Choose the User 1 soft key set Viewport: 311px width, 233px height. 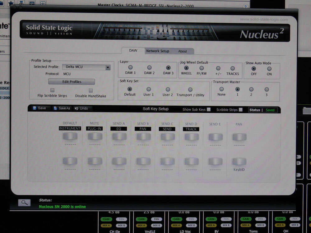coord(149,89)
